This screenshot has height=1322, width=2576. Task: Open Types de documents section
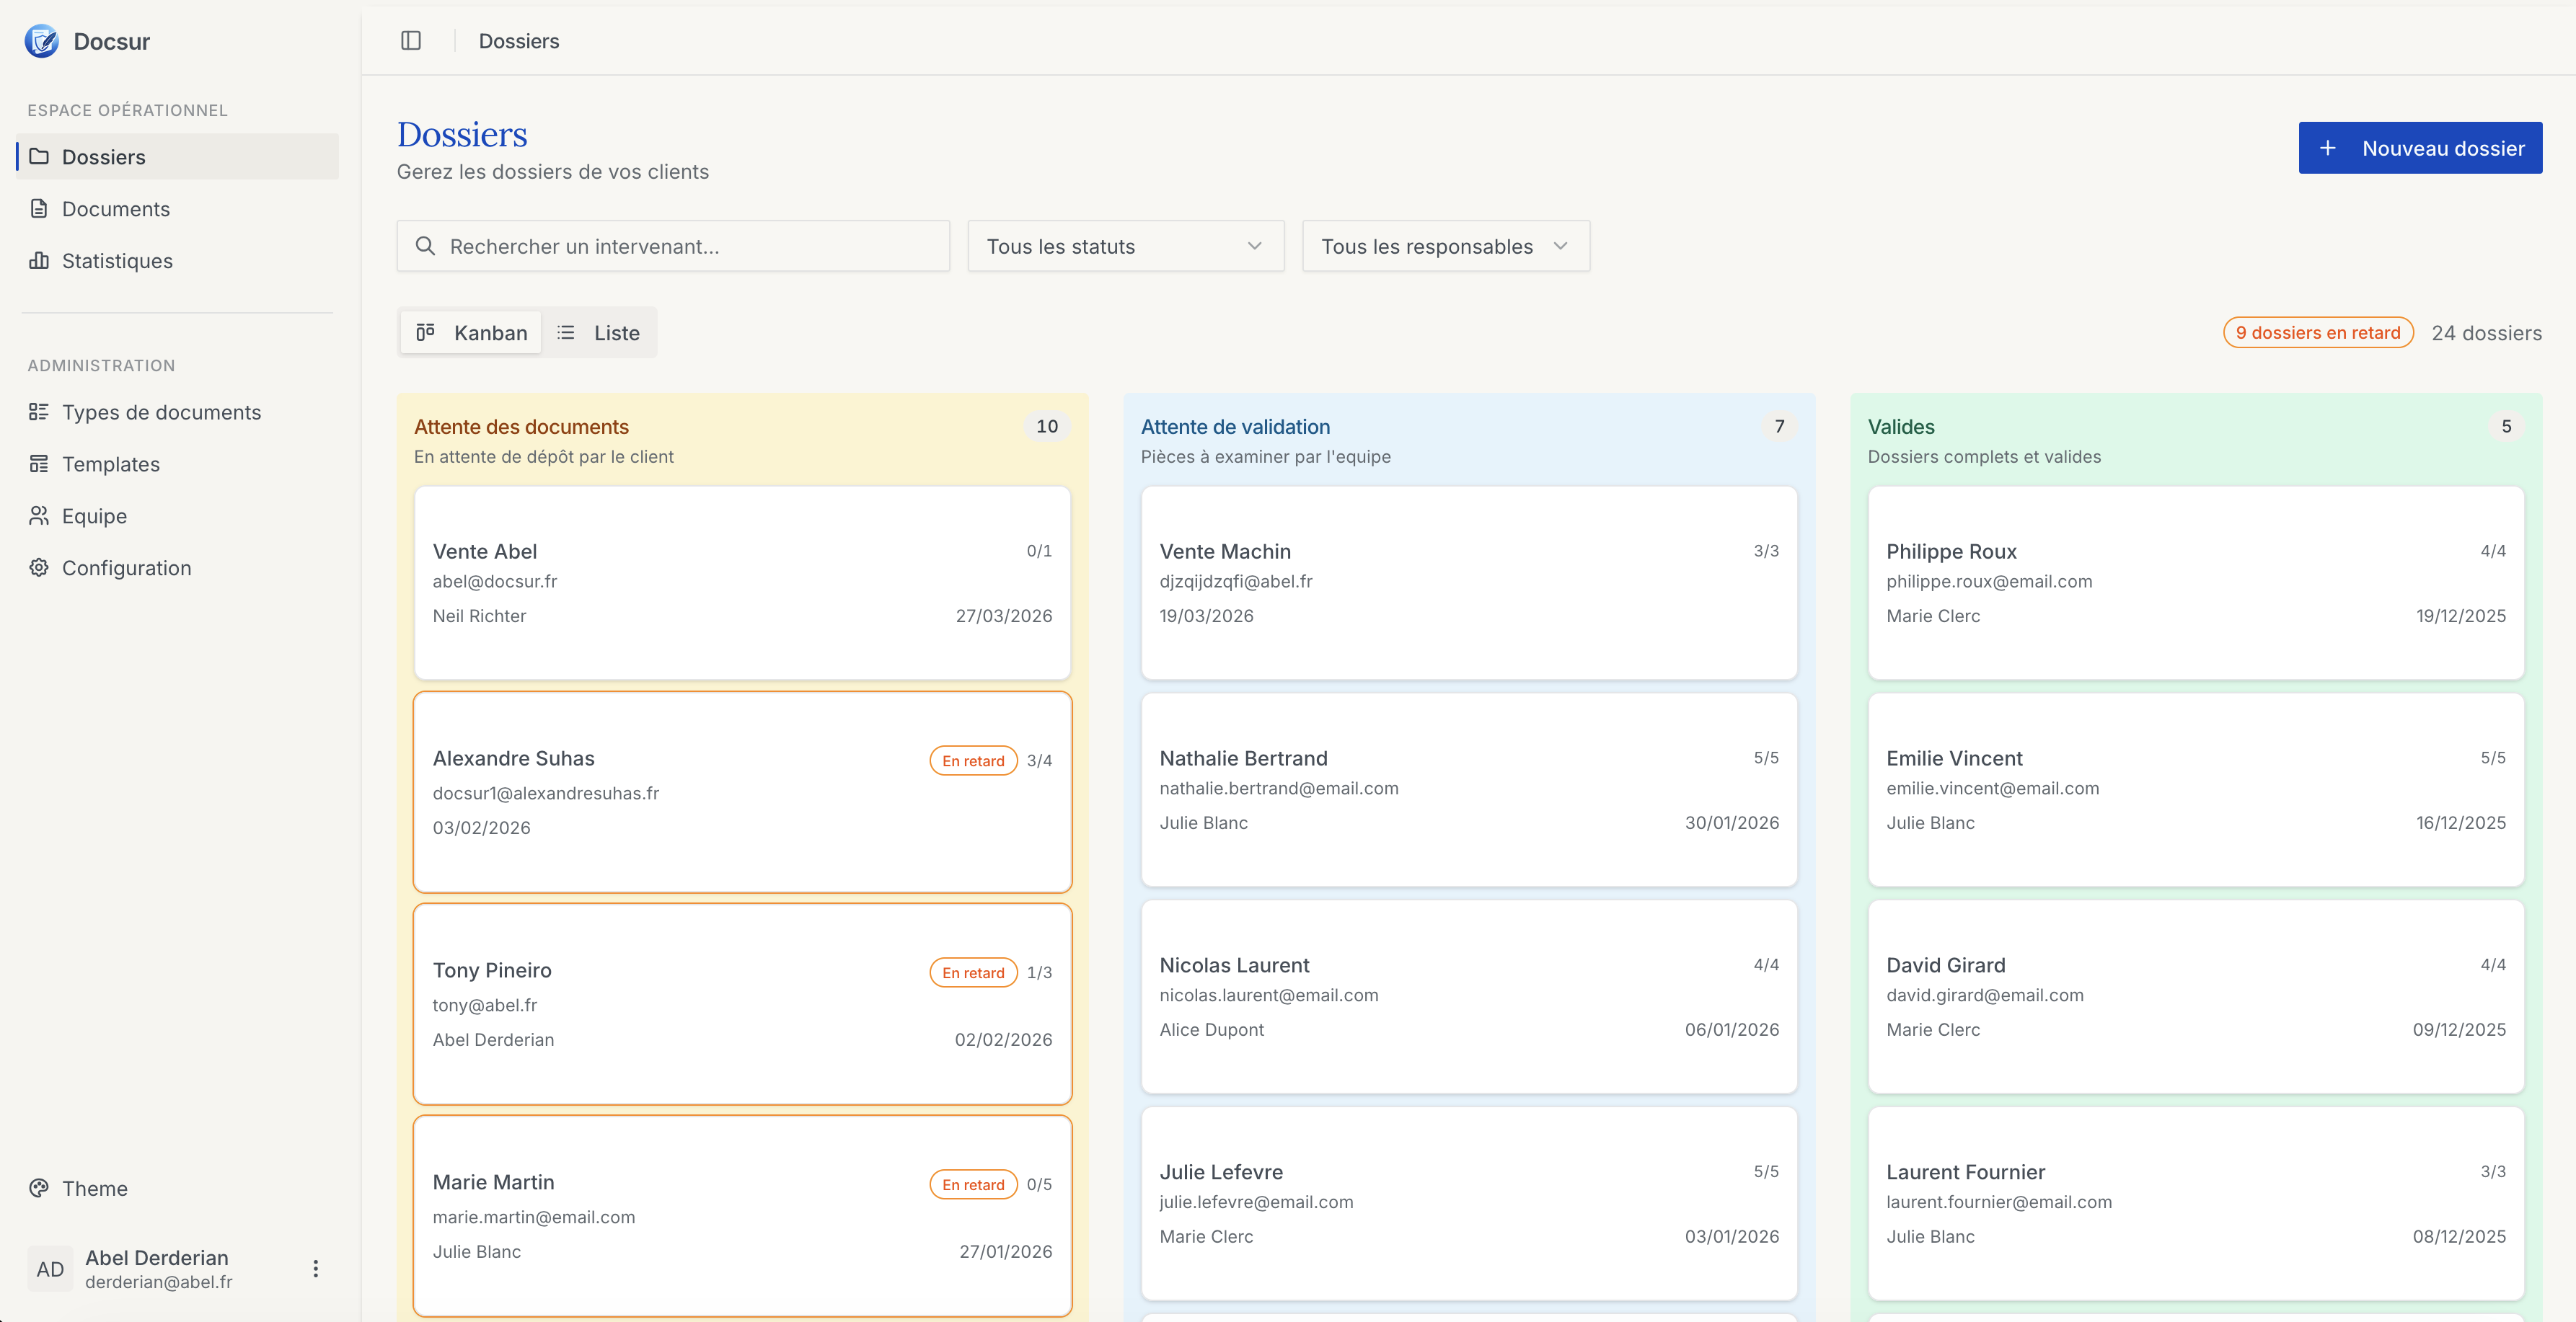pos(160,413)
